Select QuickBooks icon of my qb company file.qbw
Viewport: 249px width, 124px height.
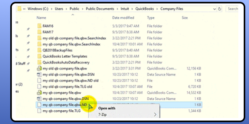pyautogui.click(x=39, y=93)
